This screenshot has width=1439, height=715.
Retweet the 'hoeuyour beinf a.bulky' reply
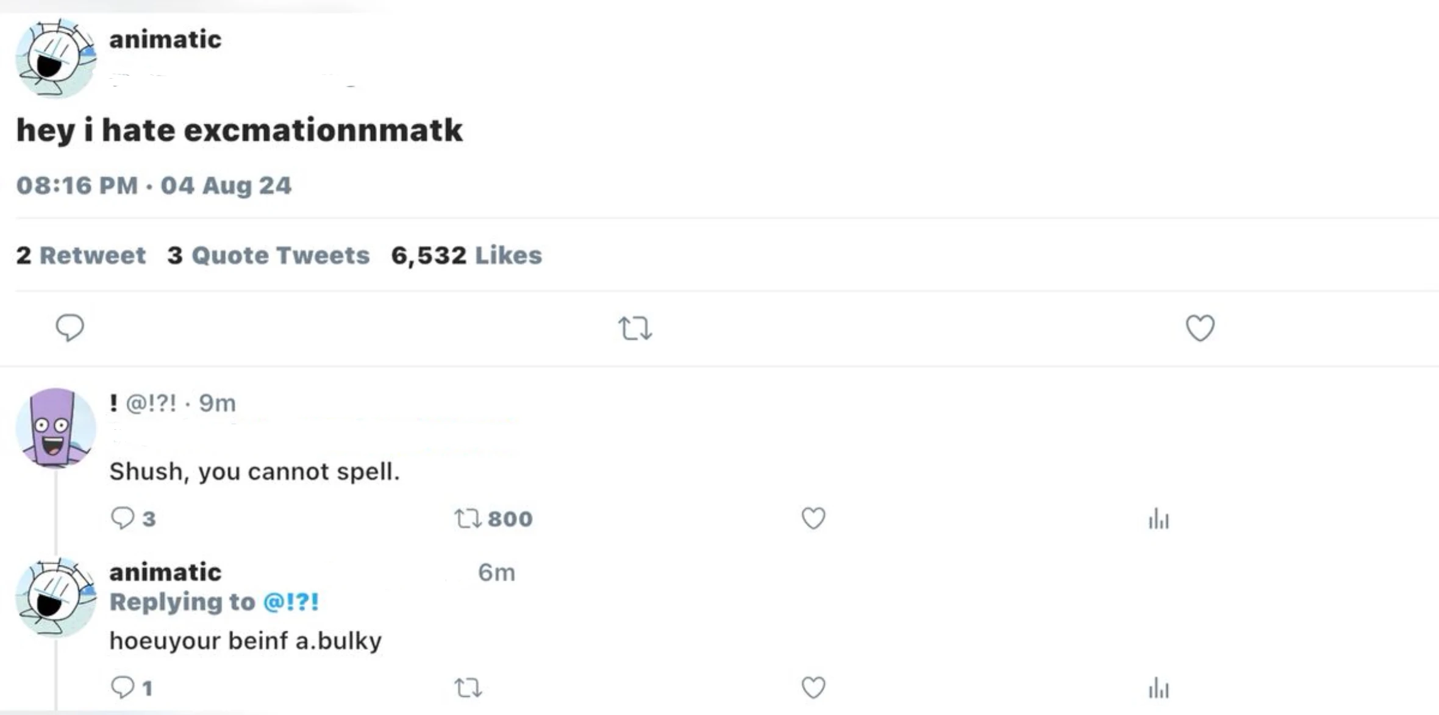(x=468, y=688)
